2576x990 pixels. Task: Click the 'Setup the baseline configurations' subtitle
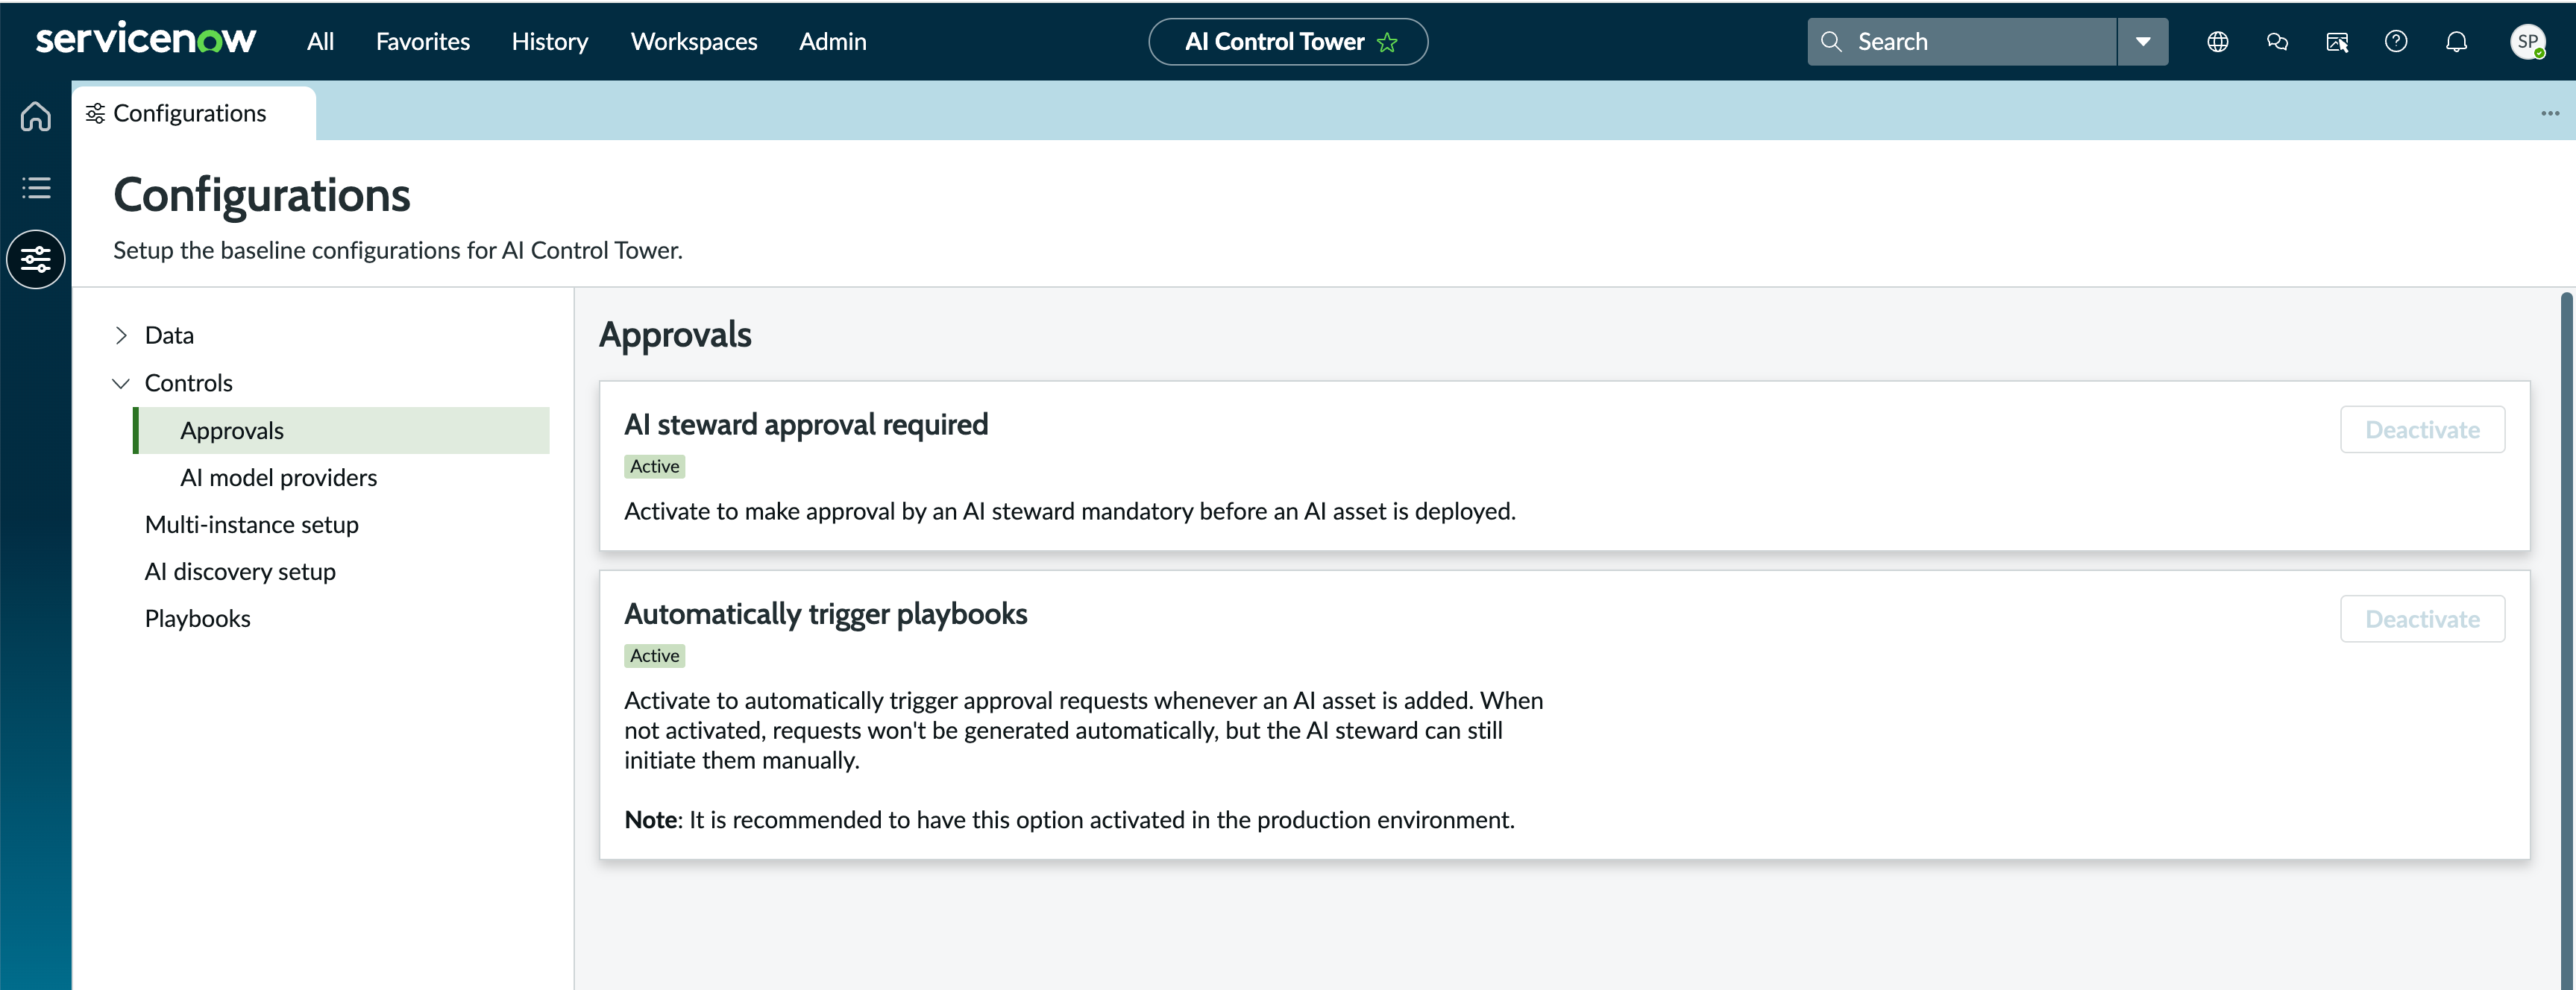pos(398,250)
